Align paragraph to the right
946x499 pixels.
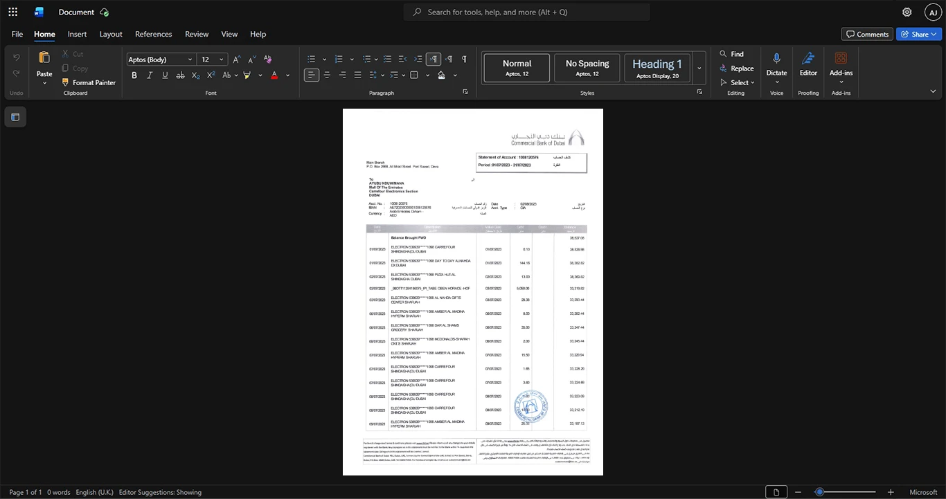click(x=342, y=75)
